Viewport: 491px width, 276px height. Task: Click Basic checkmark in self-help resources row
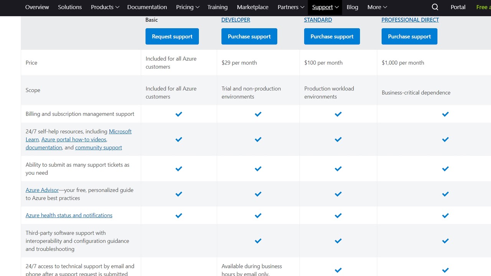point(179,139)
